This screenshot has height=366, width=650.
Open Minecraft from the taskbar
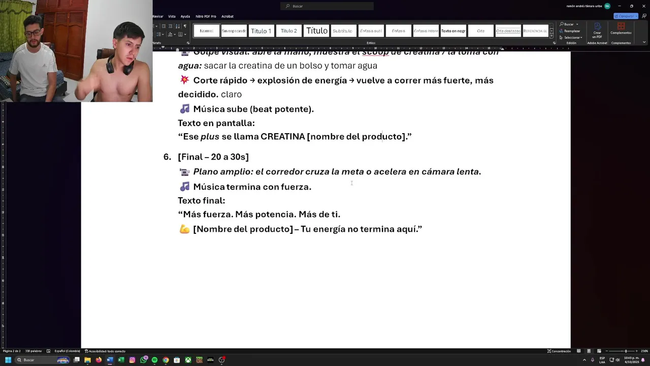click(x=199, y=360)
